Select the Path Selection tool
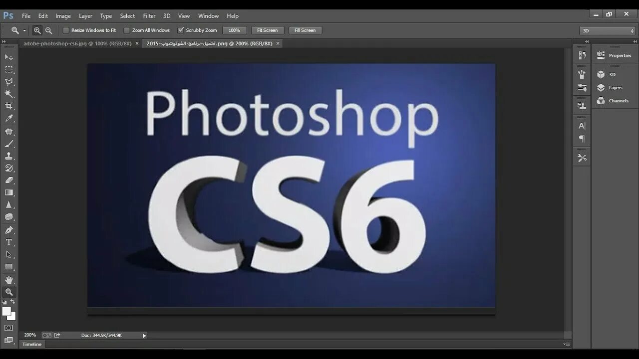This screenshot has width=639, height=359. coord(9,254)
